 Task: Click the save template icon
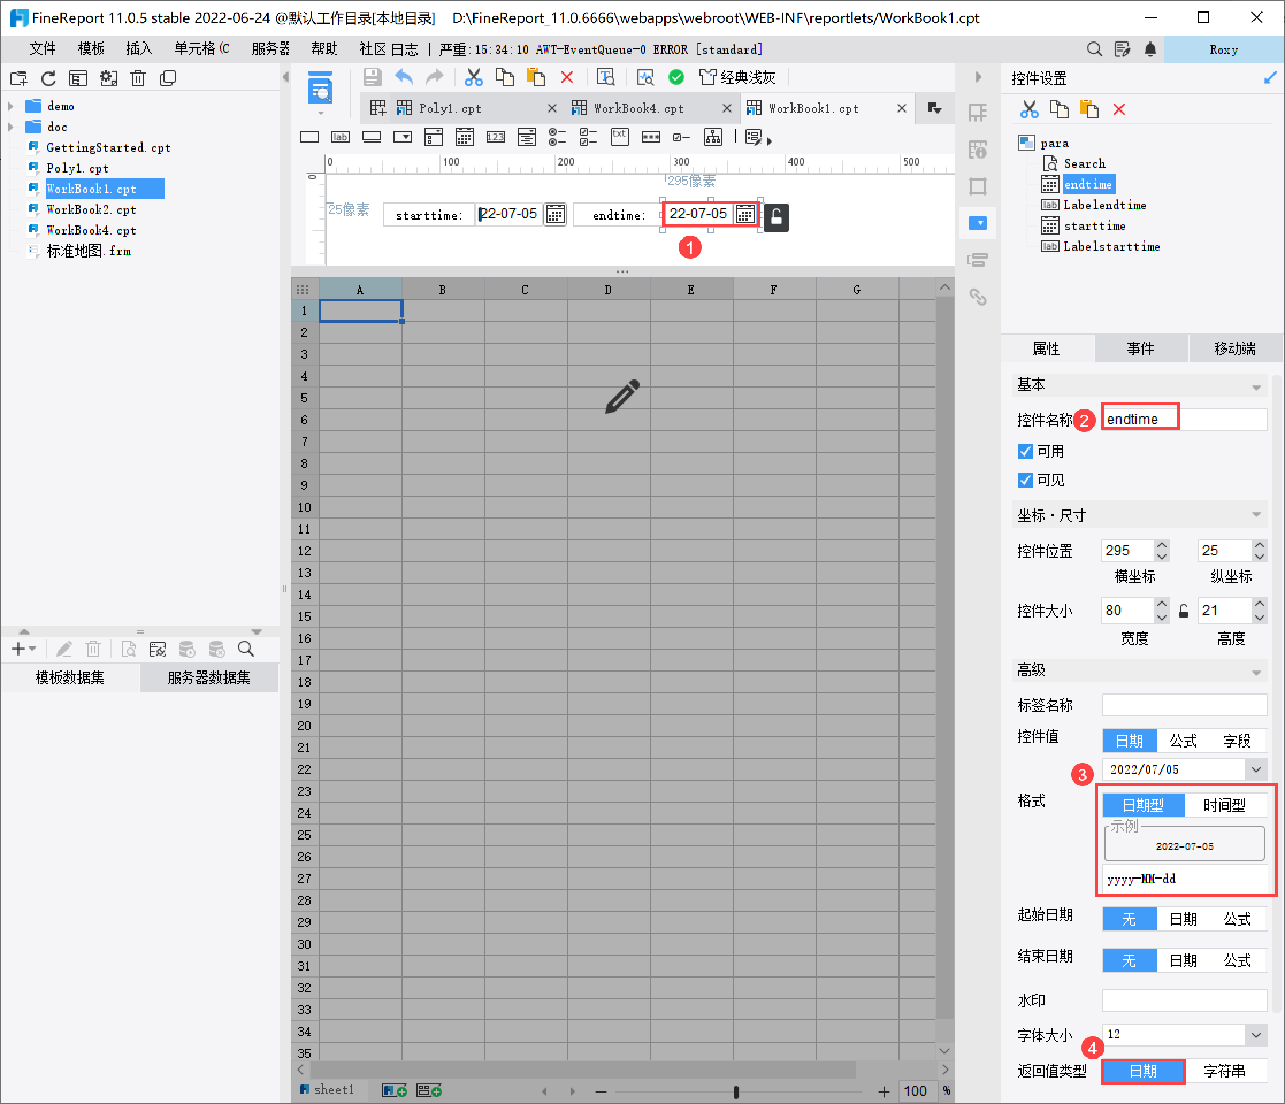pyautogui.click(x=372, y=78)
